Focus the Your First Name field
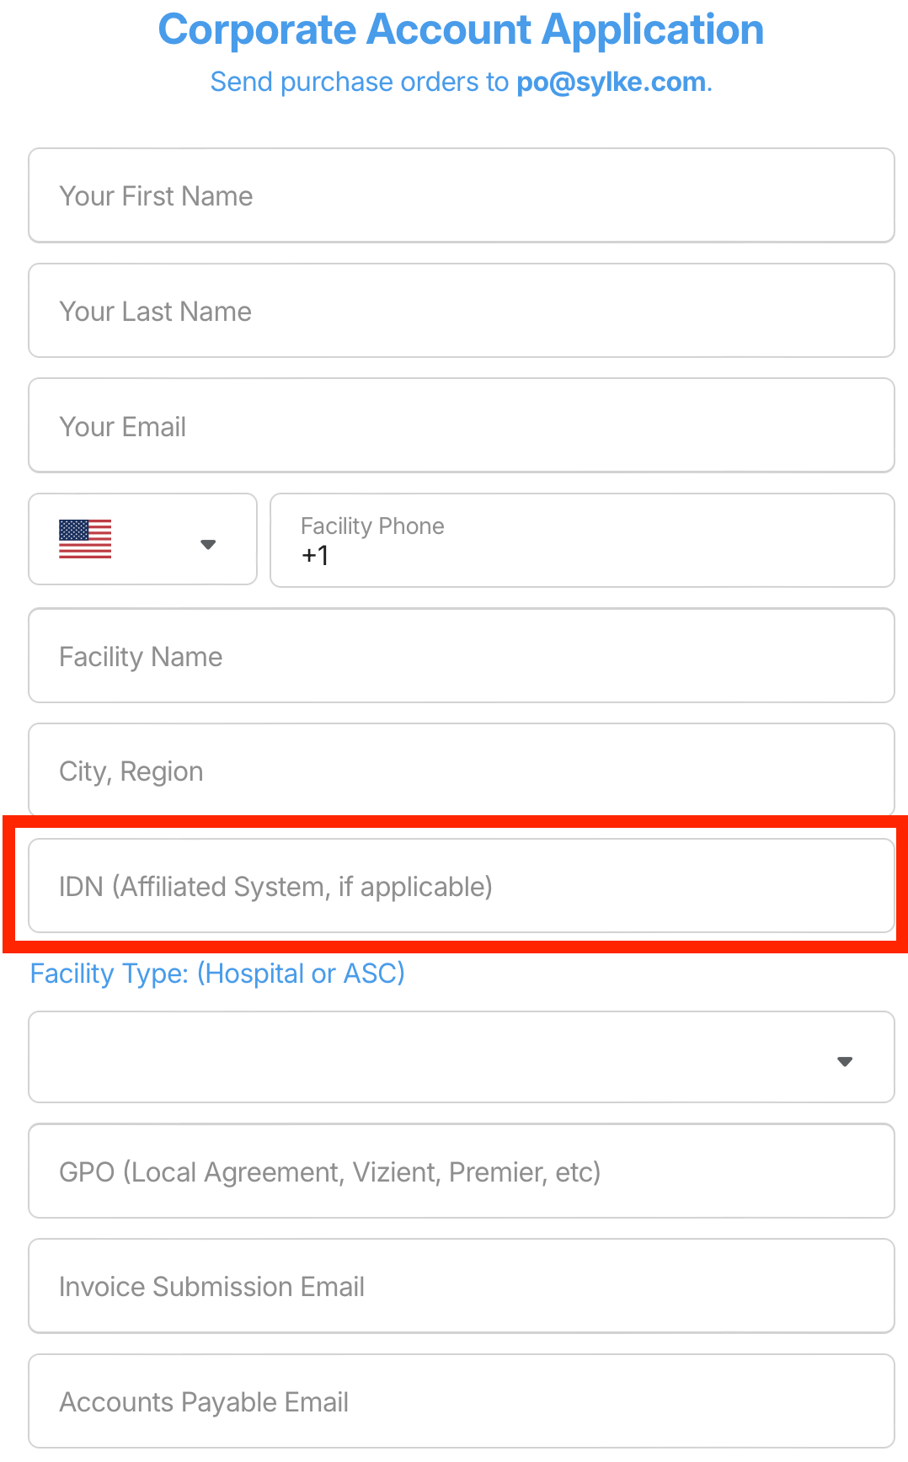This screenshot has height=1462, width=908. [x=462, y=195]
